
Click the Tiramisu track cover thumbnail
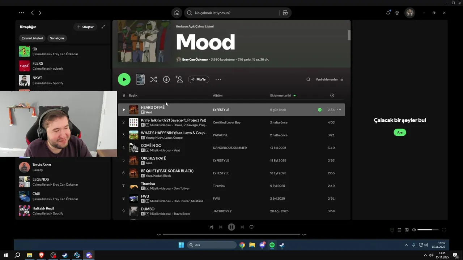pos(134,186)
